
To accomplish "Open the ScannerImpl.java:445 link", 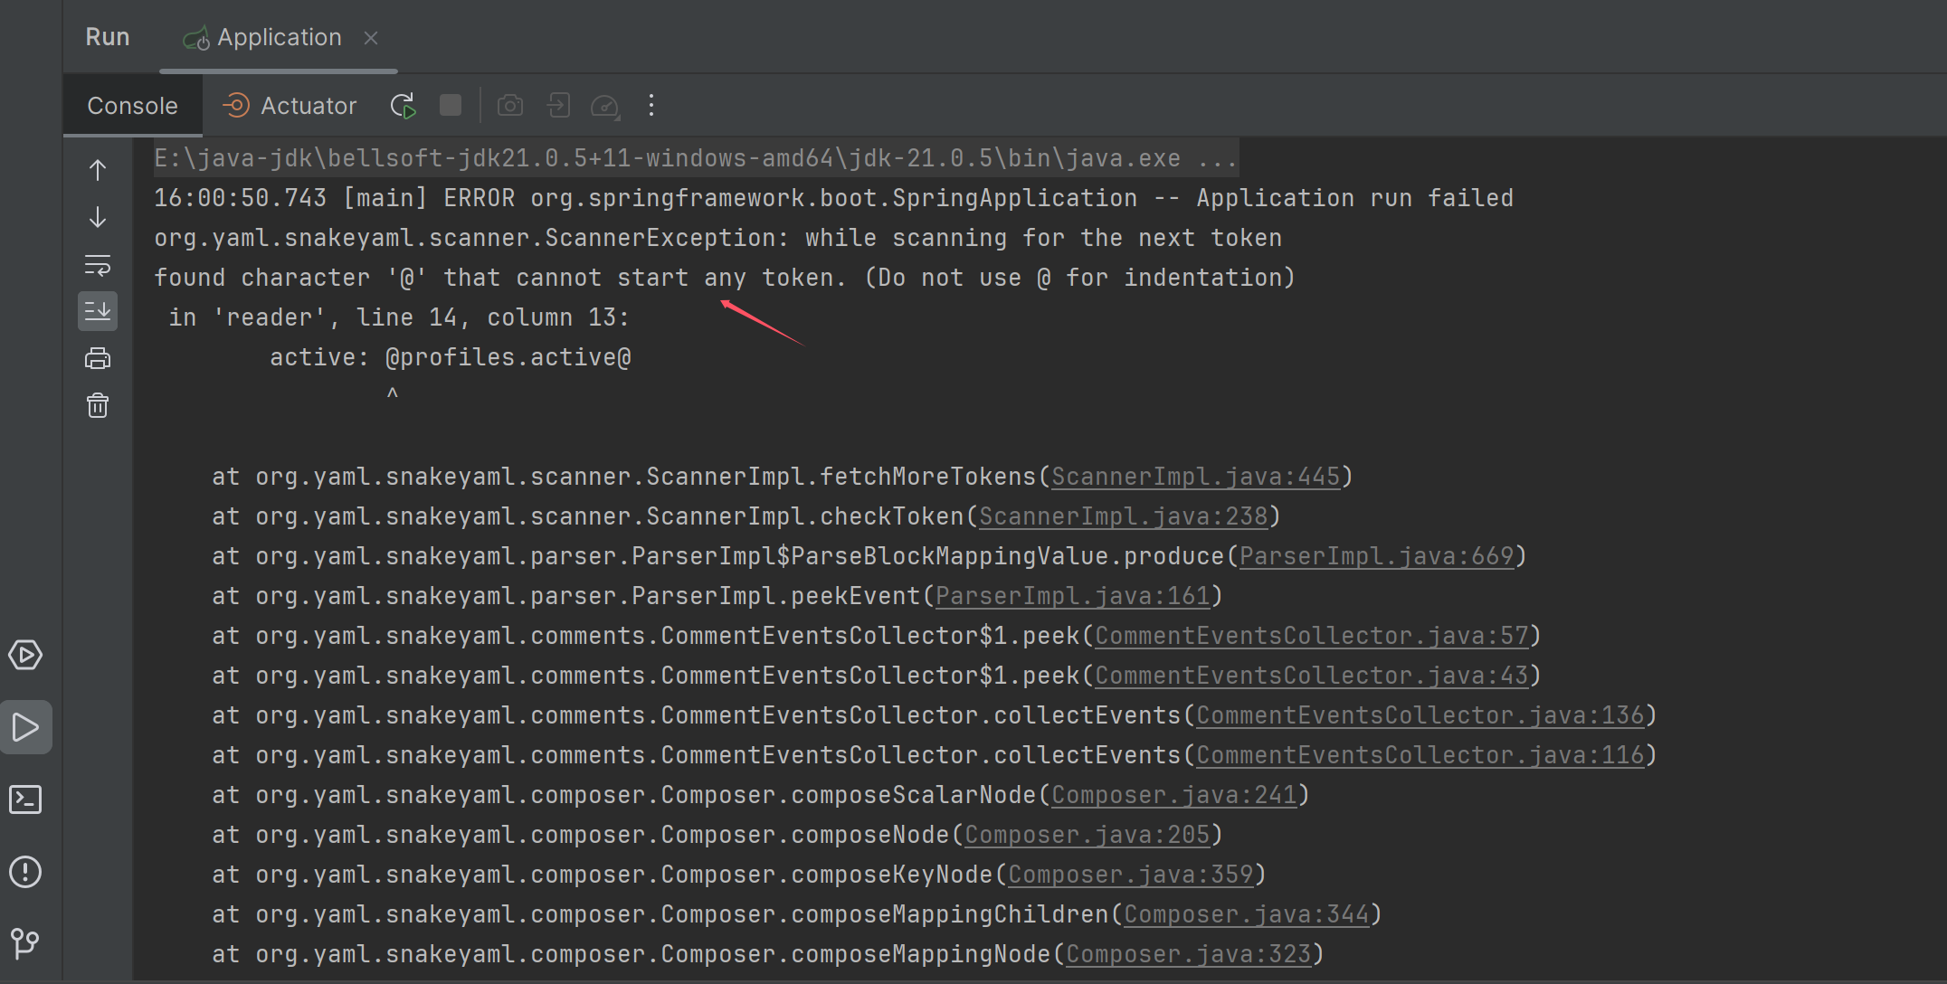I will [1195, 477].
